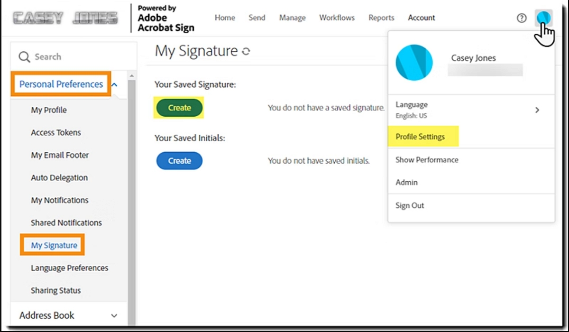Open Access Tokens settings
The image size is (569, 332).
coord(56,132)
